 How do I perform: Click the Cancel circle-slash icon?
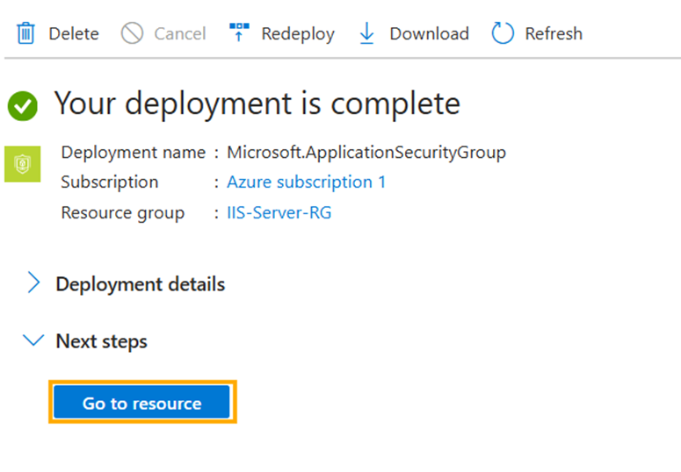coord(132,34)
